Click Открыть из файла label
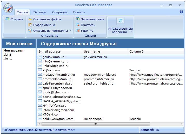The width and height of the screenshot is (186, 135). coord(47,19)
